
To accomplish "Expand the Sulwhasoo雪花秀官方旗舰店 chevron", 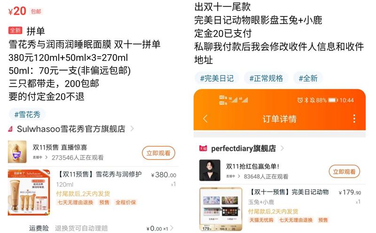I will (132, 129).
